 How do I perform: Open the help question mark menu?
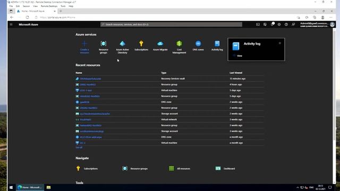coord(286,24)
